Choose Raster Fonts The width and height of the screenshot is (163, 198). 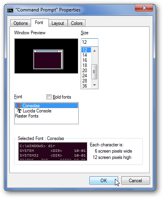(46, 116)
